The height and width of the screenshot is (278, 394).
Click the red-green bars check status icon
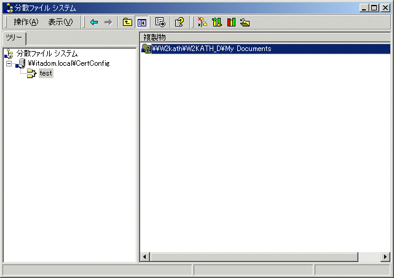(x=231, y=22)
